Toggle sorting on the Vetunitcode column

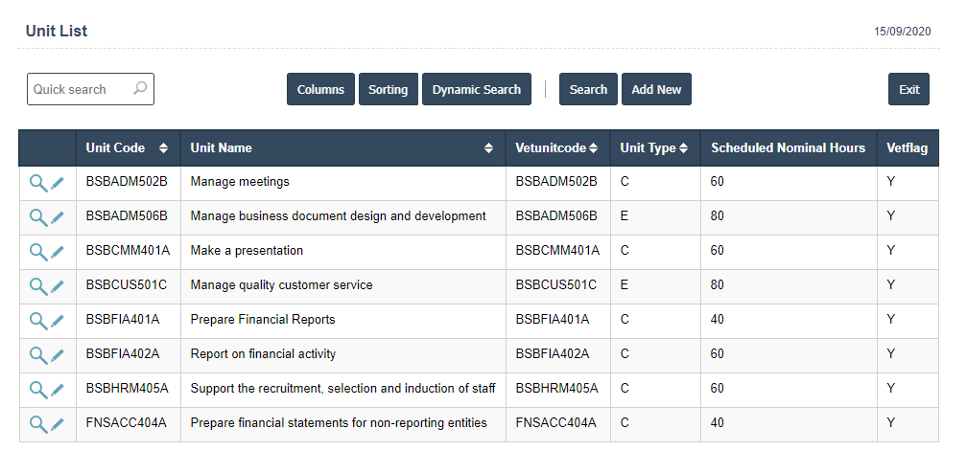click(x=594, y=148)
